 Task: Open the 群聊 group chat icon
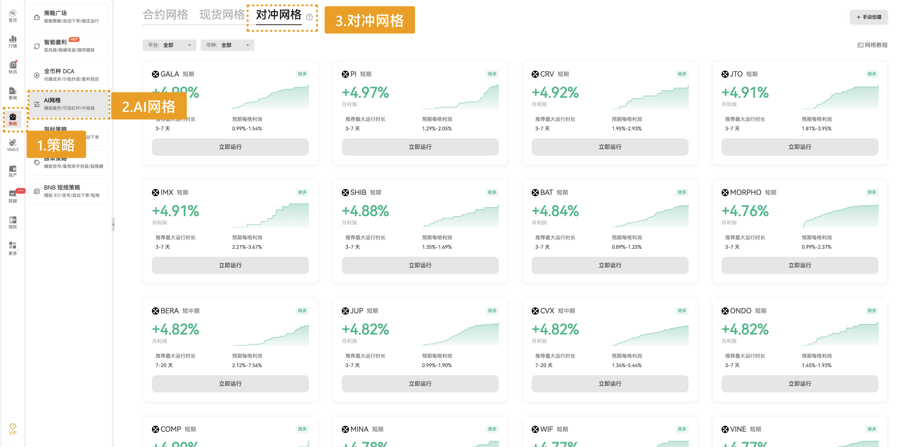pyautogui.click(x=13, y=196)
